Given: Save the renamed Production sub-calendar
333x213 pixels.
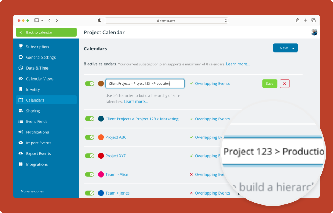Looking at the screenshot, I should tap(269, 83).
